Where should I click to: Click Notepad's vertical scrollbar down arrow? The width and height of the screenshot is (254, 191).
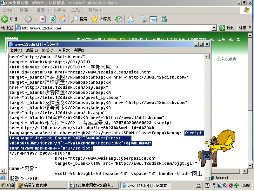207,178
